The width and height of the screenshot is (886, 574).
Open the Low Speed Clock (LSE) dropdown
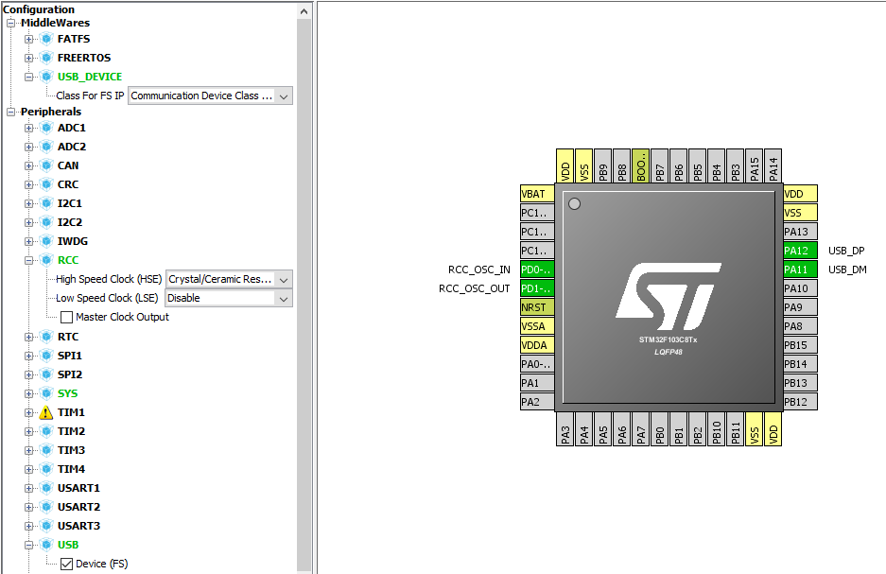[x=230, y=298]
